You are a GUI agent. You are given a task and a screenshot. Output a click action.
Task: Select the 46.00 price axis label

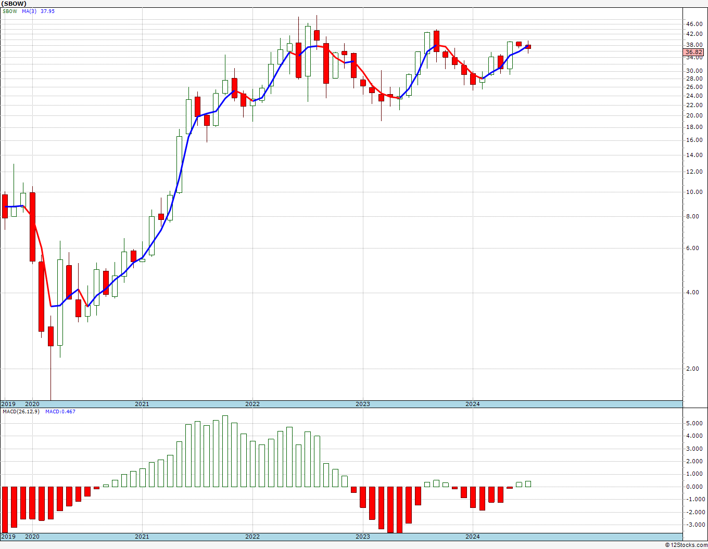694,24
